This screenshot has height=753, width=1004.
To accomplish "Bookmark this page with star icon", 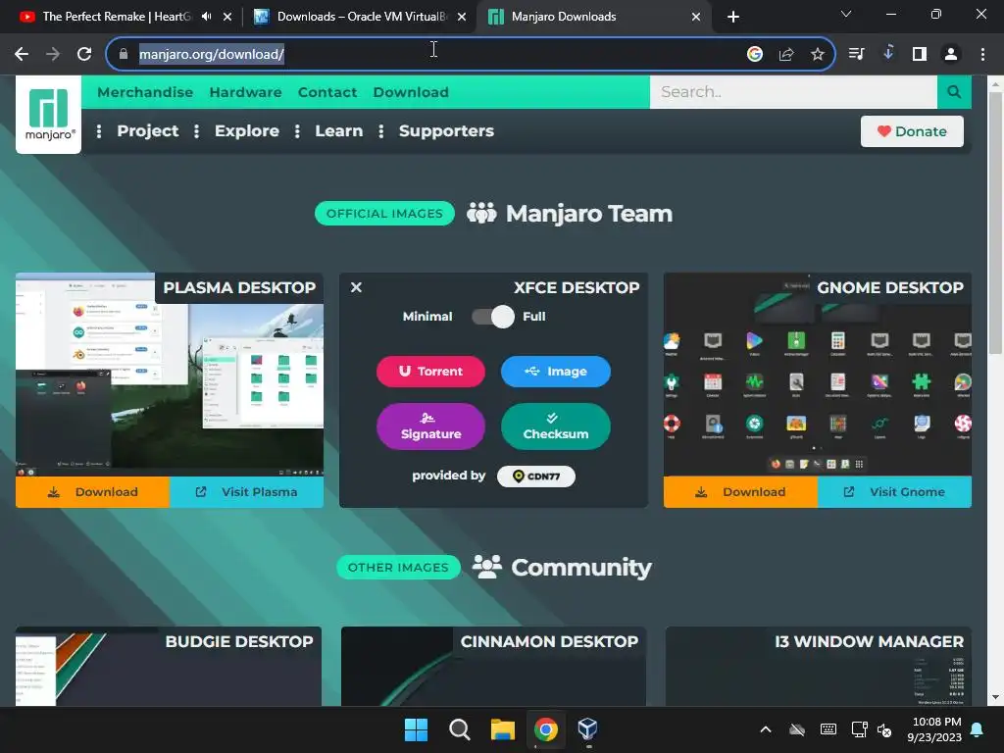I will (x=818, y=54).
